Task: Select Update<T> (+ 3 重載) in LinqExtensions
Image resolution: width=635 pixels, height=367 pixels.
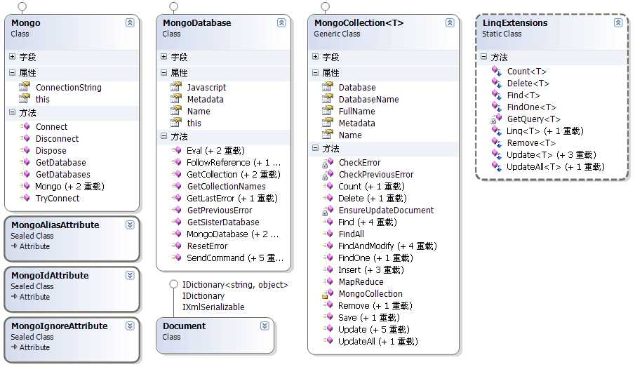Action: (x=552, y=155)
